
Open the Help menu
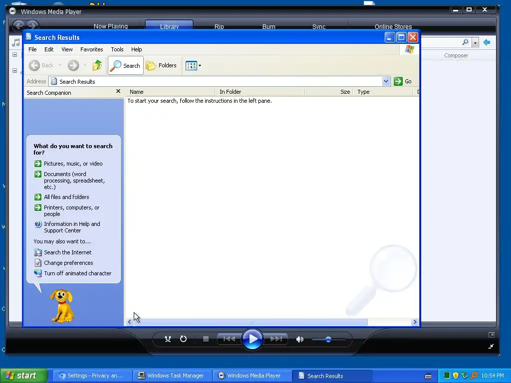click(x=137, y=49)
